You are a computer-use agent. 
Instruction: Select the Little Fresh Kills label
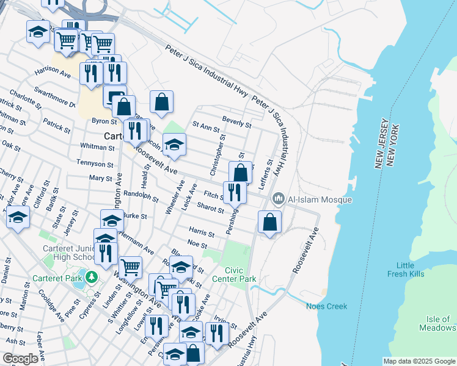pos(414,270)
